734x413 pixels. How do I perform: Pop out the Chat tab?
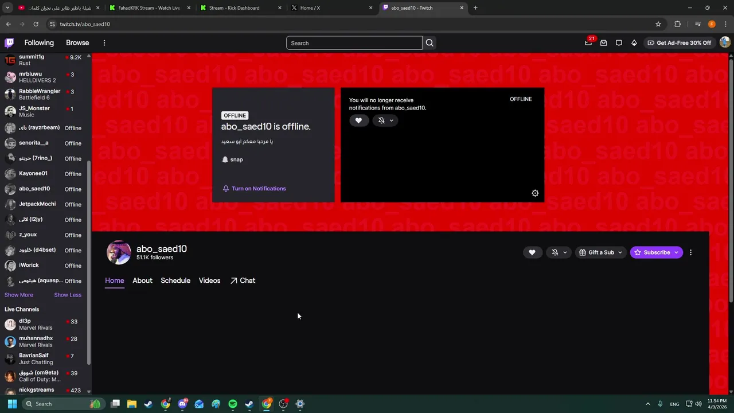pyautogui.click(x=243, y=280)
